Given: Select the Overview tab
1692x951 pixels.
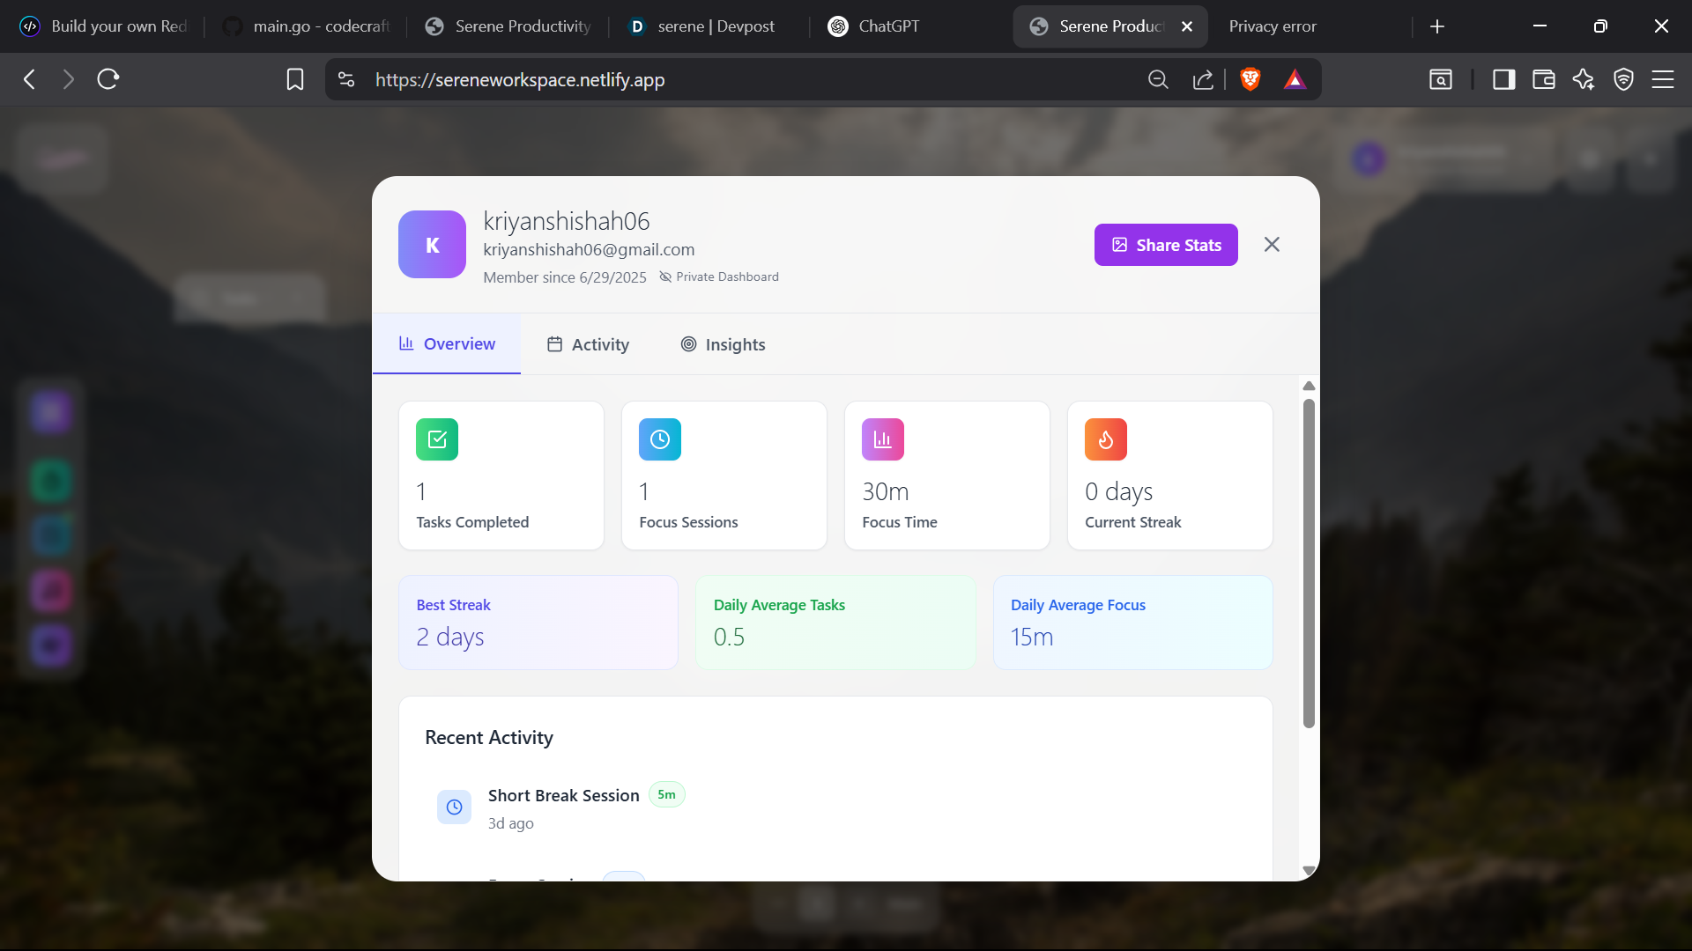Looking at the screenshot, I should click(x=447, y=344).
